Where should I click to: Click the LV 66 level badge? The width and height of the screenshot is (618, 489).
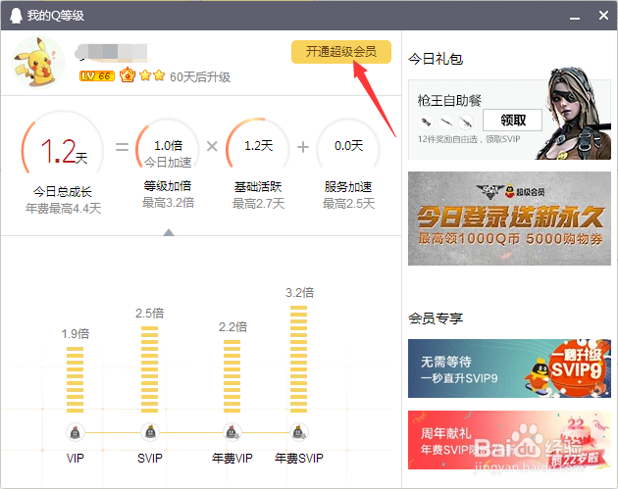(x=97, y=76)
